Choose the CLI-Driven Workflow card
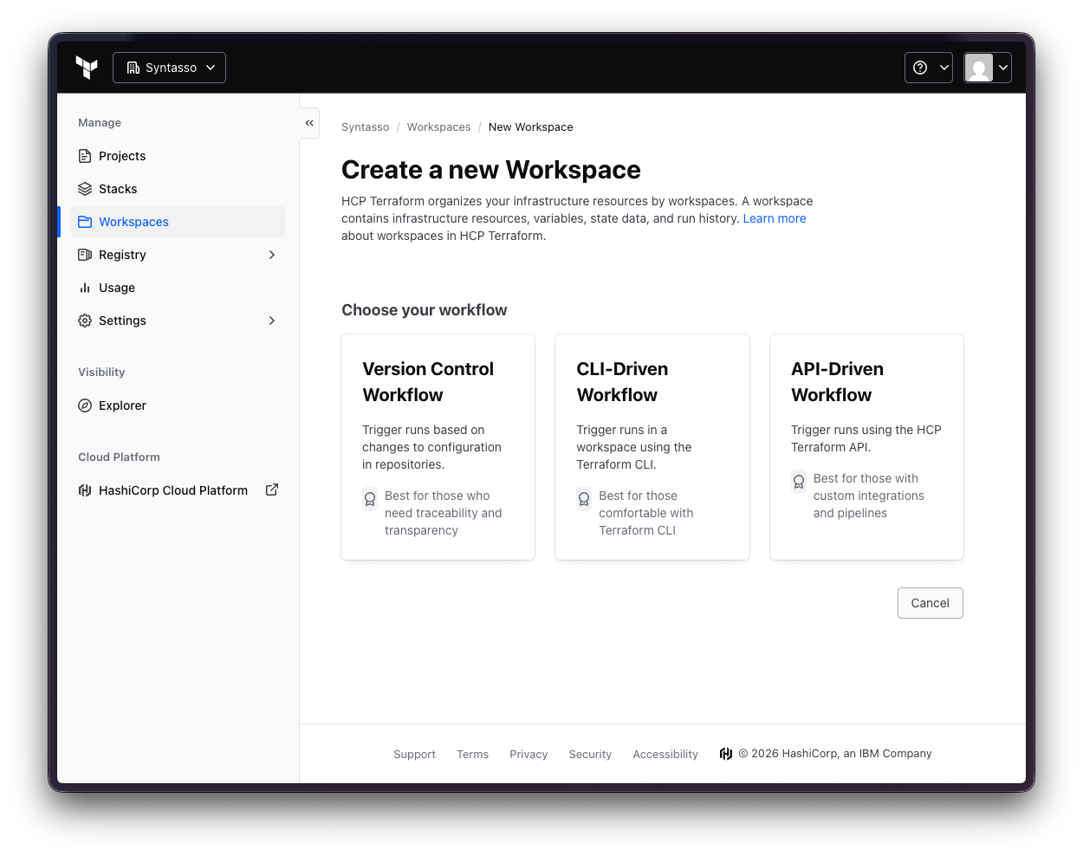The height and width of the screenshot is (856, 1083). (652, 447)
